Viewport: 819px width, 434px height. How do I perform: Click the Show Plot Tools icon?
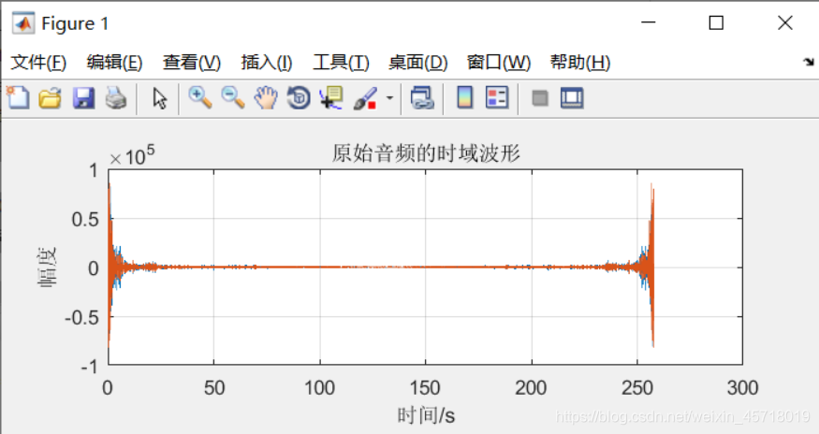572,97
